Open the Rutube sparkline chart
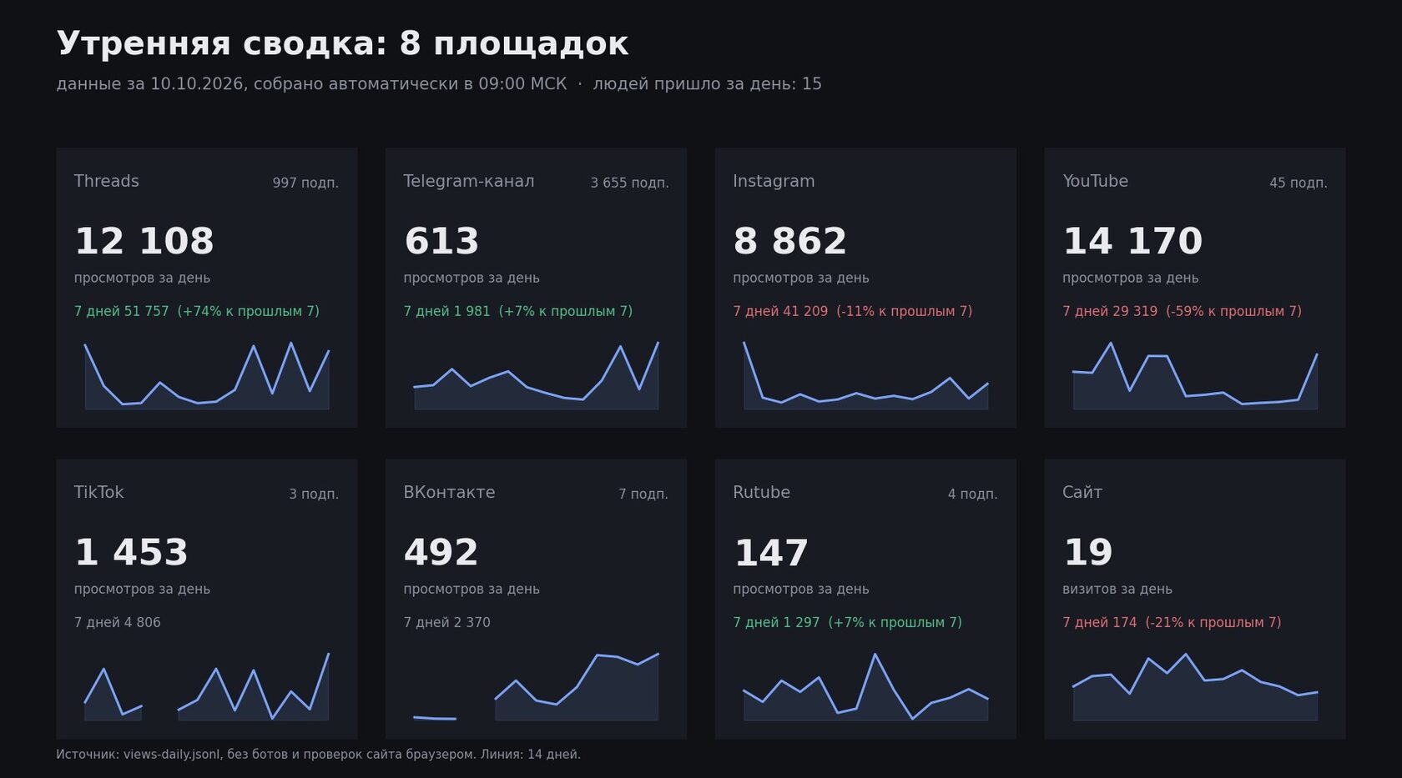 866,686
